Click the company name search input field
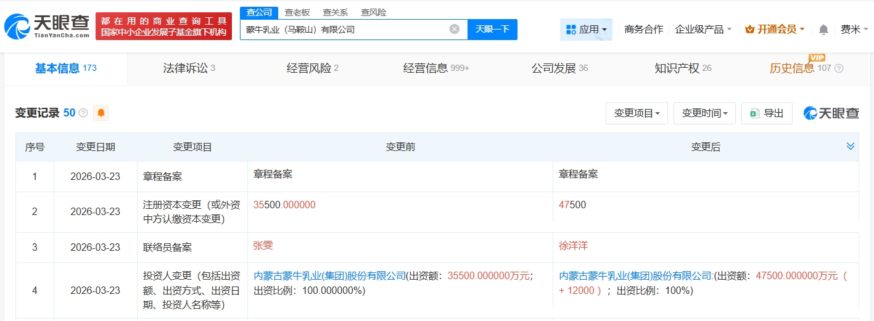The height and width of the screenshot is (321, 874). [x=342, y=29]
